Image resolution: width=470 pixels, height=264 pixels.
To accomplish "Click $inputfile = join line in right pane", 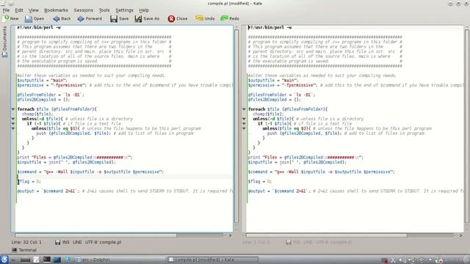I will [297, 162].
